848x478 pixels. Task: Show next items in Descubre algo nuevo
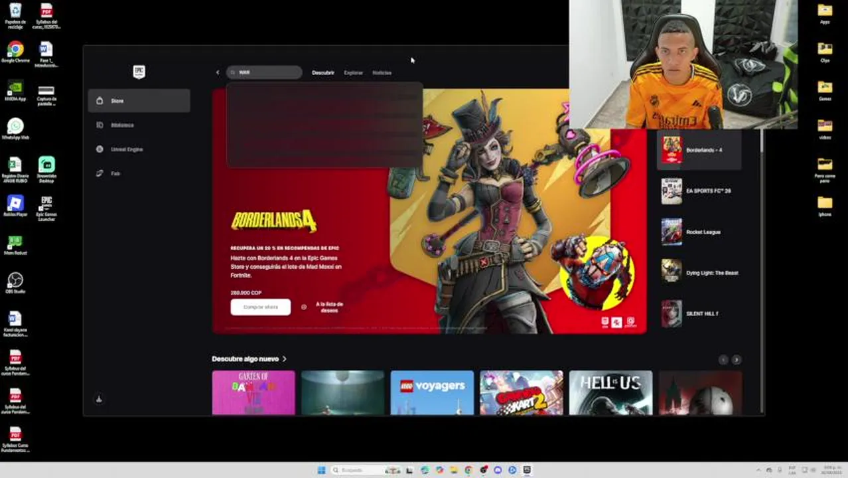737,359
